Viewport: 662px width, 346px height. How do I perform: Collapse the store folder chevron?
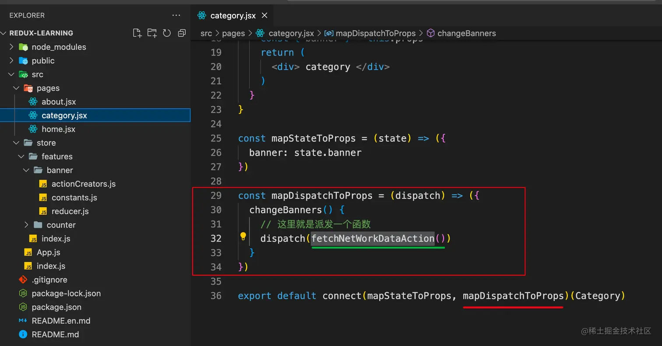tap(17, 143)
